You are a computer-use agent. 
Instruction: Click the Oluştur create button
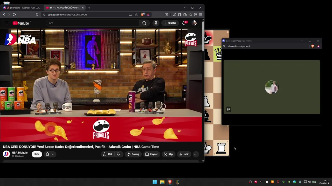coord(170,23)
